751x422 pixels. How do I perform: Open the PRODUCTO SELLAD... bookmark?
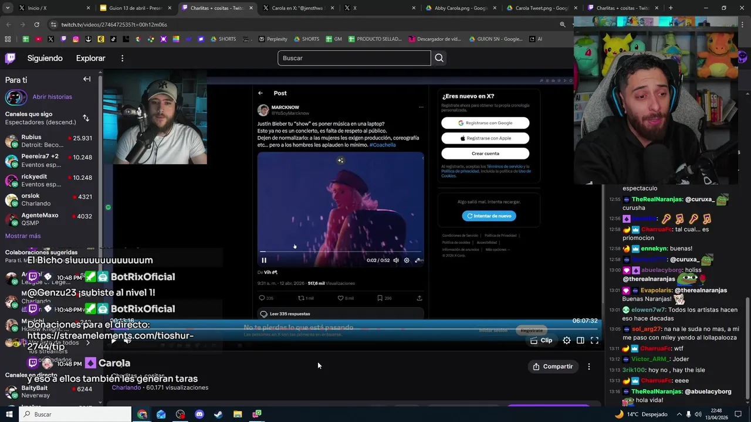click(x=375, y=39)
